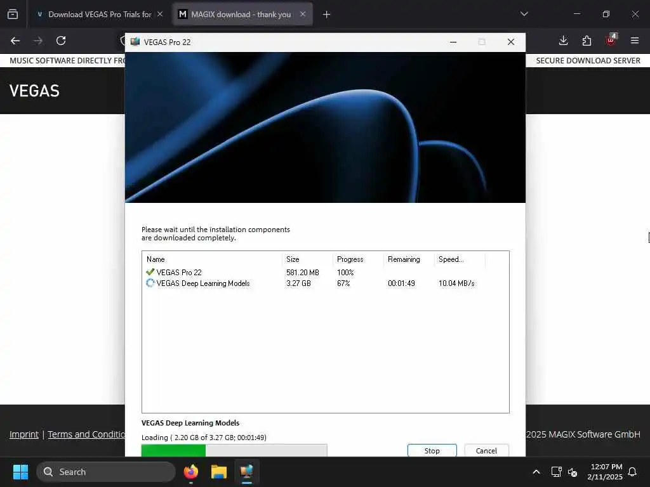Click the Speed column header
The height and width of the screenshot is (487, 650).
pos(460,259)
